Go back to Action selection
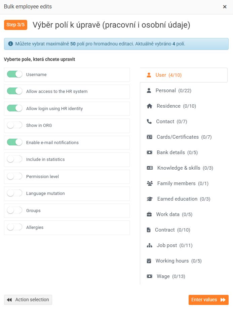The height and width of the screenshot is (310, 233). [28, 300]
